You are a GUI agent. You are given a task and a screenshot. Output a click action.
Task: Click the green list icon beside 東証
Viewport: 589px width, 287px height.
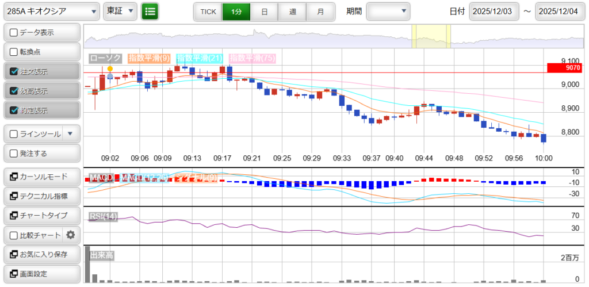pos(150,11)
